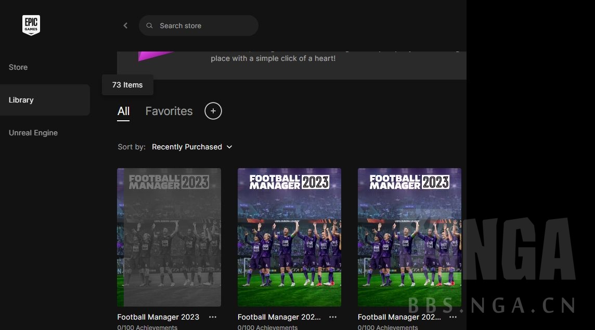Open the Store section in the sidebar
Viewport: 595px width, 330px height.
(x=18, y=67)
